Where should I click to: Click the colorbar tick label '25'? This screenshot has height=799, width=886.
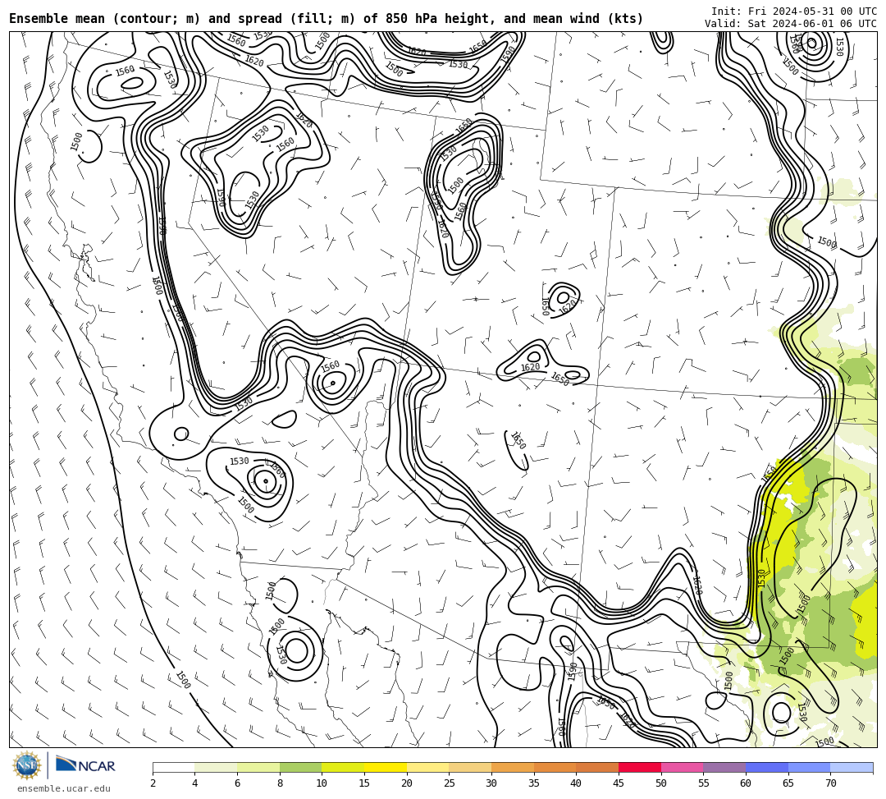450,783
